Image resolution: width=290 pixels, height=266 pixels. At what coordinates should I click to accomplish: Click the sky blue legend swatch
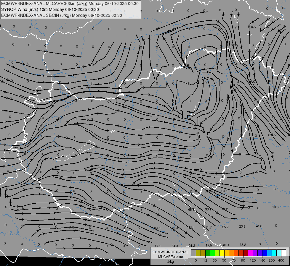[270, 253]
